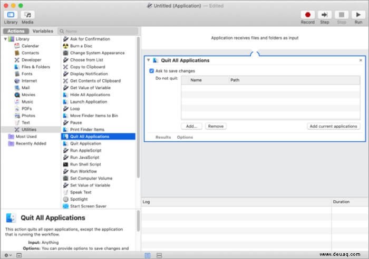Switch to the Actions tab
369x259 pixels.
tap(16, 31)
